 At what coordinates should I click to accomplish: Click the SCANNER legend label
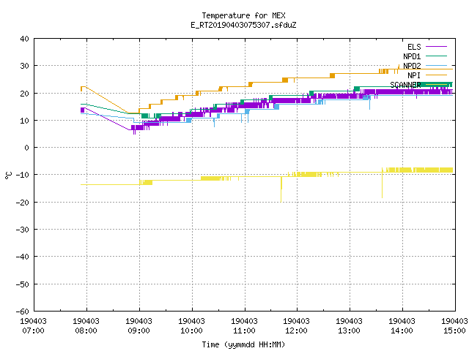(x=405, y=85)
